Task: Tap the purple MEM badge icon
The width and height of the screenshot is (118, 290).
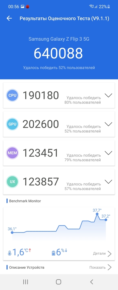Action: pyautogui.click(x=12, y=153)
